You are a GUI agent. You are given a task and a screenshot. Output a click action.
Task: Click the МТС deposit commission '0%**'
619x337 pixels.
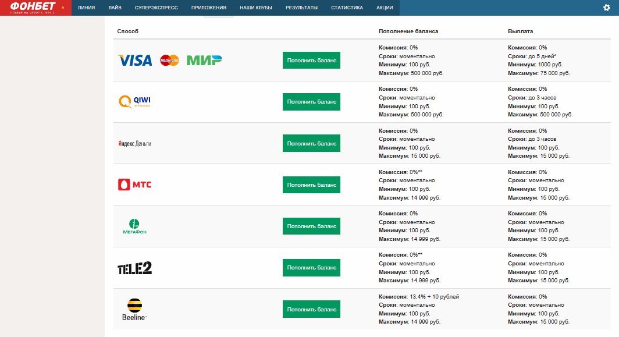416,172
